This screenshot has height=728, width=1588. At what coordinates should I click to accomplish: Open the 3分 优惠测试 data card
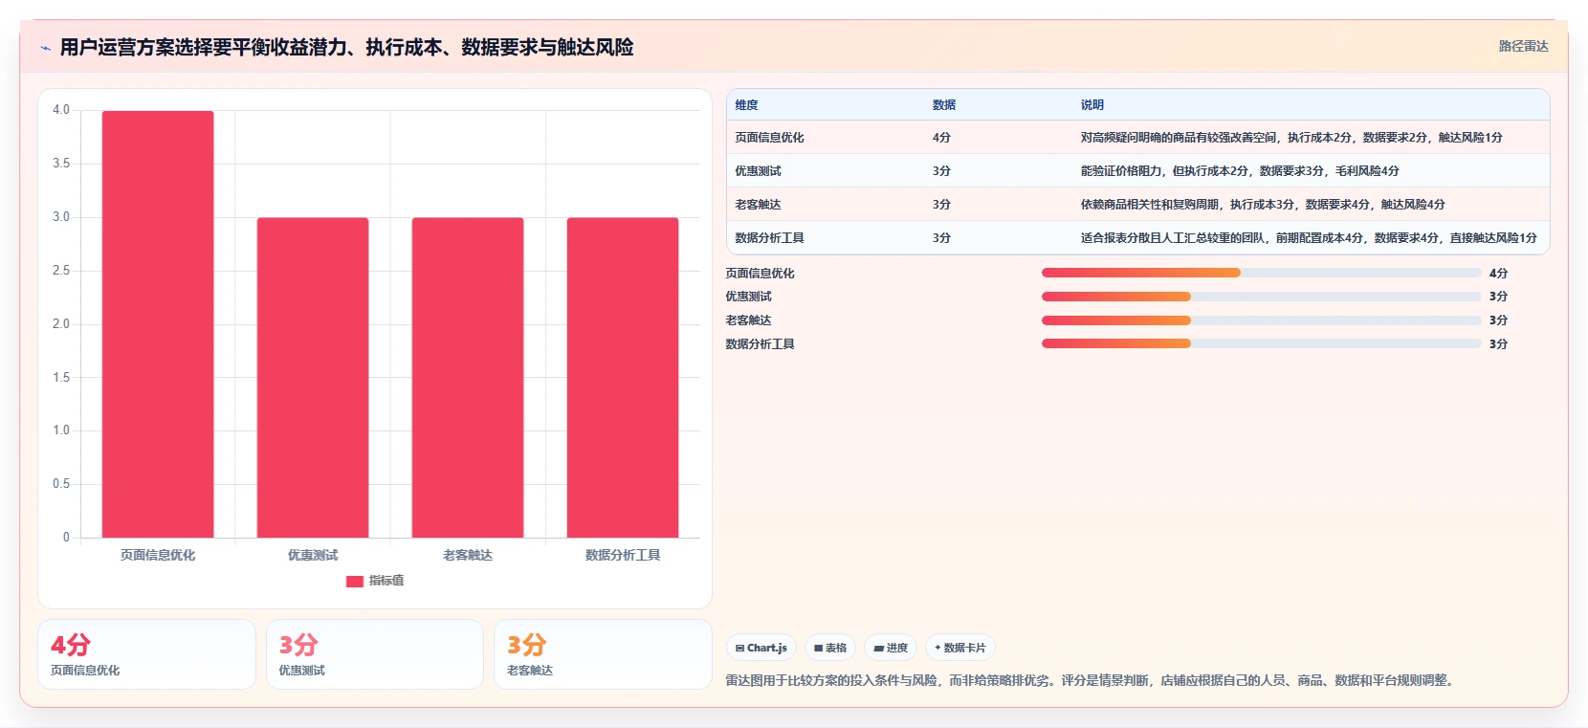pos(375,654)
